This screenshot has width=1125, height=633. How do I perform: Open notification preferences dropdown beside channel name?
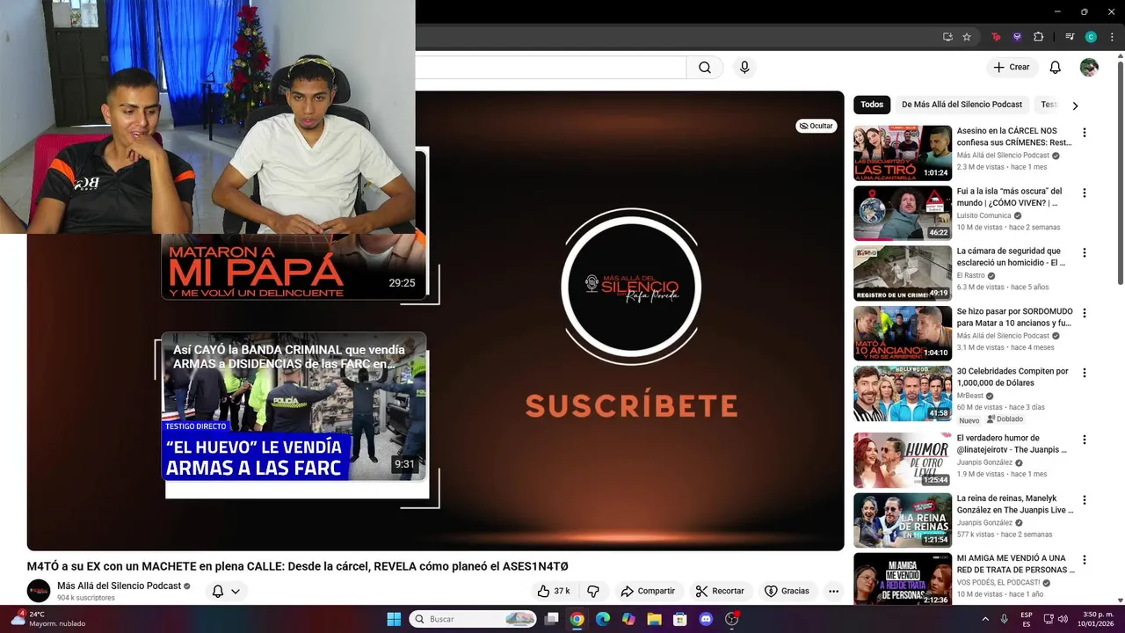226,591
